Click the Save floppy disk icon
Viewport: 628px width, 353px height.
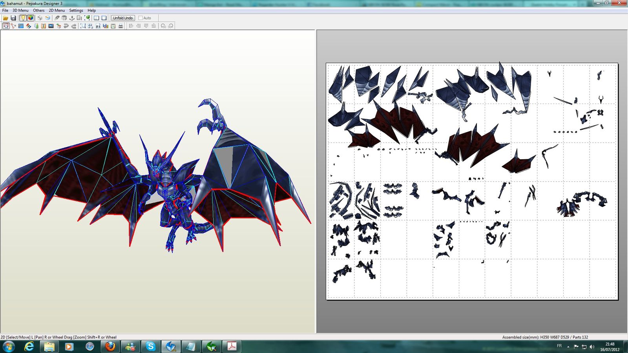[13, 18]
